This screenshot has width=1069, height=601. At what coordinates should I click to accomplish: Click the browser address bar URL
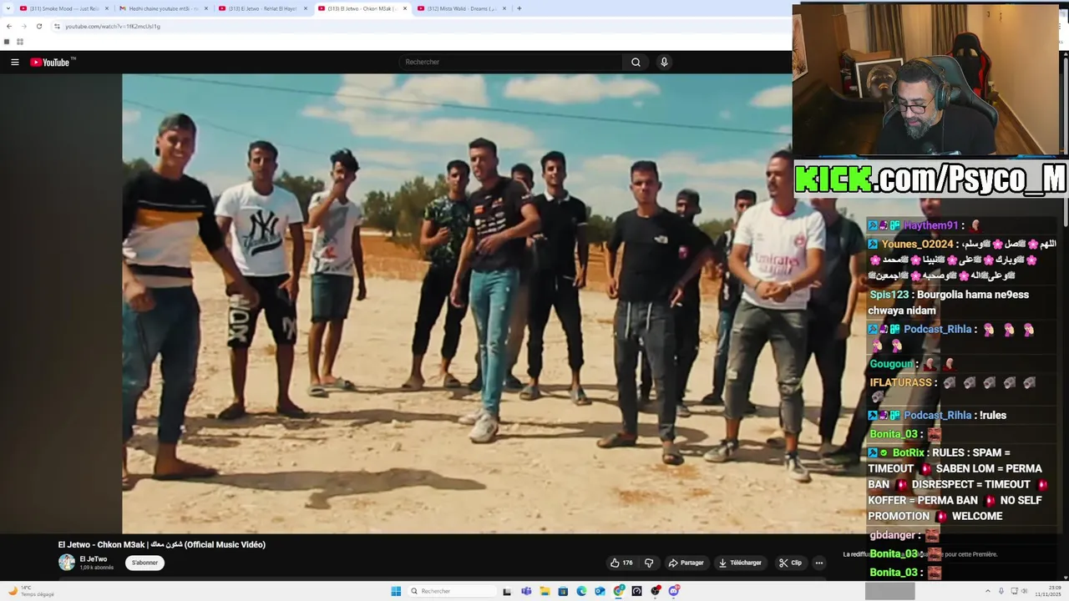[113, 26]
